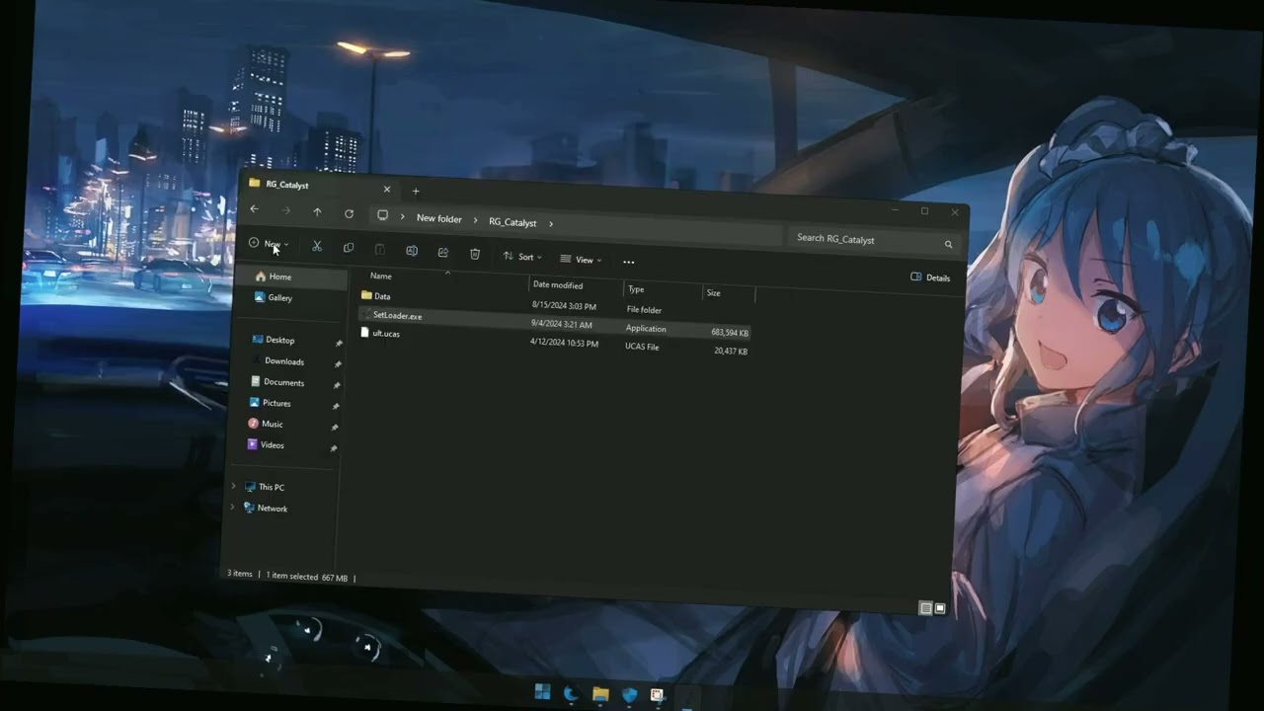This screenshot has width=1264, height=711.
Task: Click the Paste icon in toolbar
Action: pos(380,249)
